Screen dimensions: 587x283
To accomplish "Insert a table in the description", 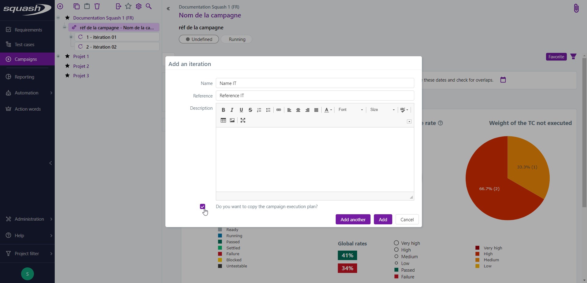I will pyautogui.click(x=223, y=120).
